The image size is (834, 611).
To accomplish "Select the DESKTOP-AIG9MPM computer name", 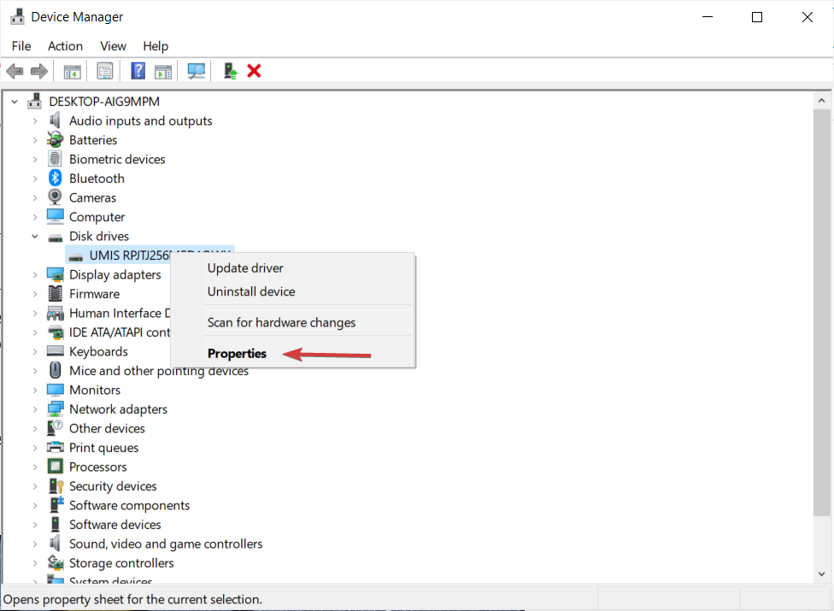I will [x=104, y=102].
